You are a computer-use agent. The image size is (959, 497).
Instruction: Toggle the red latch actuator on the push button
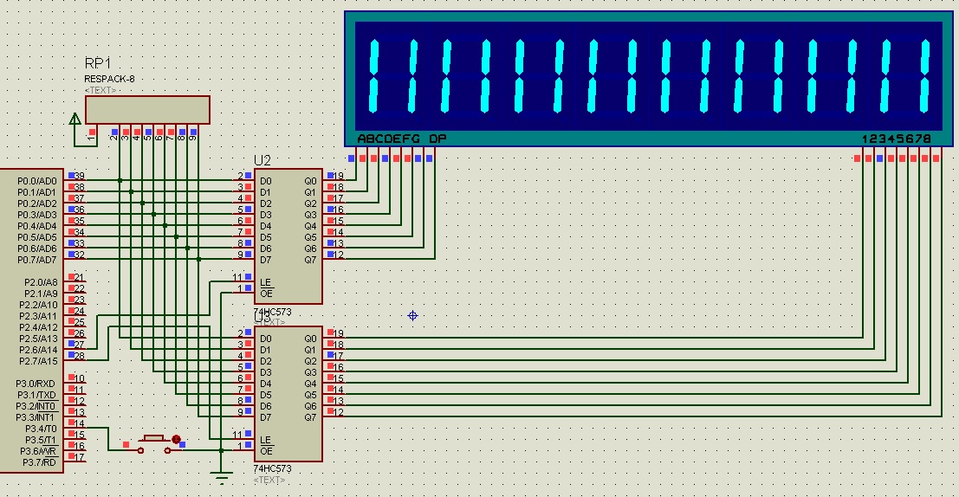click(x=177, y=439)
